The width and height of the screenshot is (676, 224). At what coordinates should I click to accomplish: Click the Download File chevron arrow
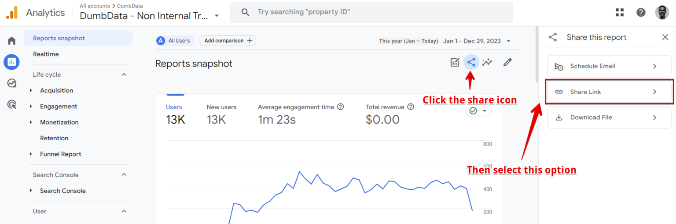(x=654, y=117)
